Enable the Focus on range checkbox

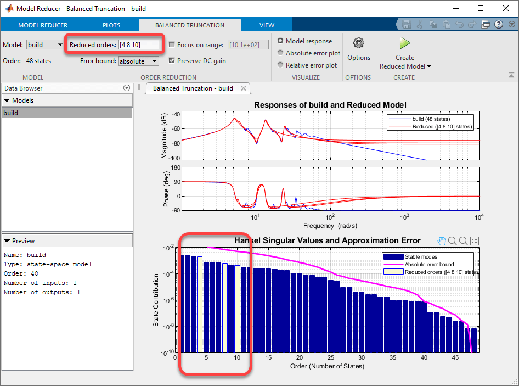click(x=172, y=44)
